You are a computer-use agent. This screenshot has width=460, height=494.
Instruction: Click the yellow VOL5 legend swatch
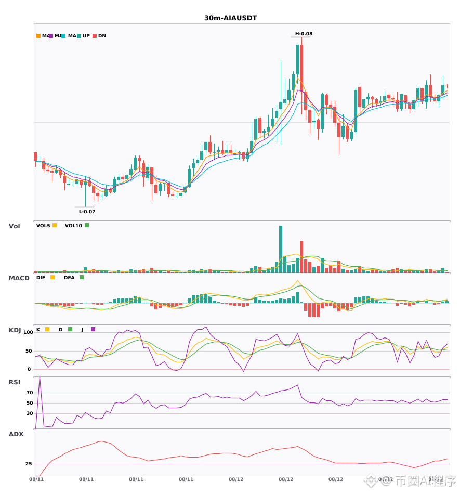coord(55,225)
